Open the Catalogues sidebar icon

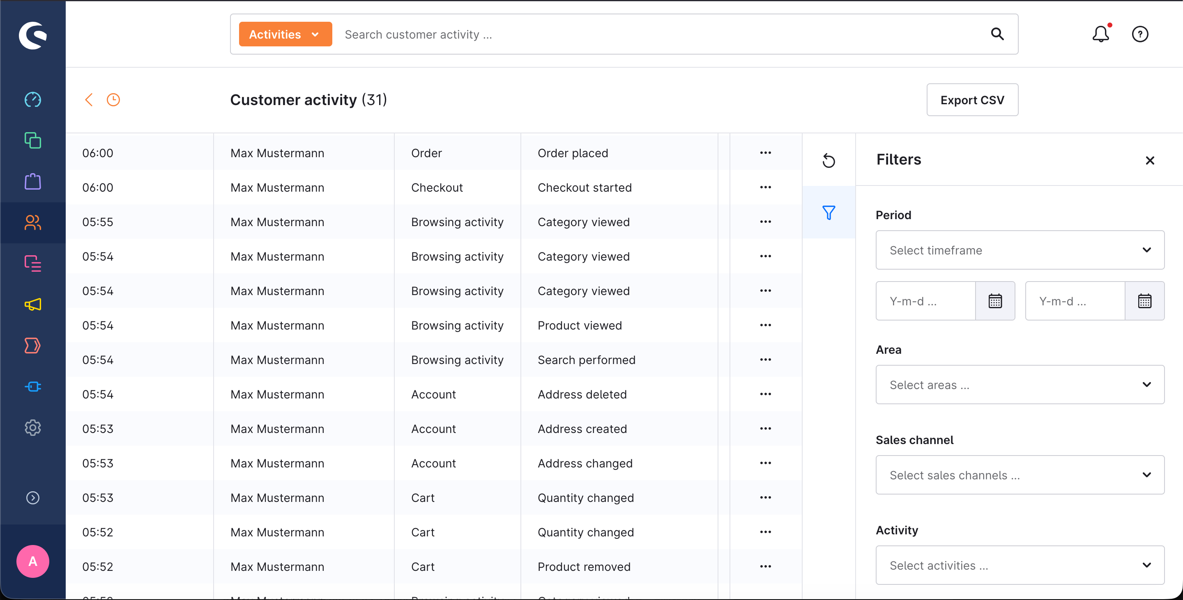[32, 140]
